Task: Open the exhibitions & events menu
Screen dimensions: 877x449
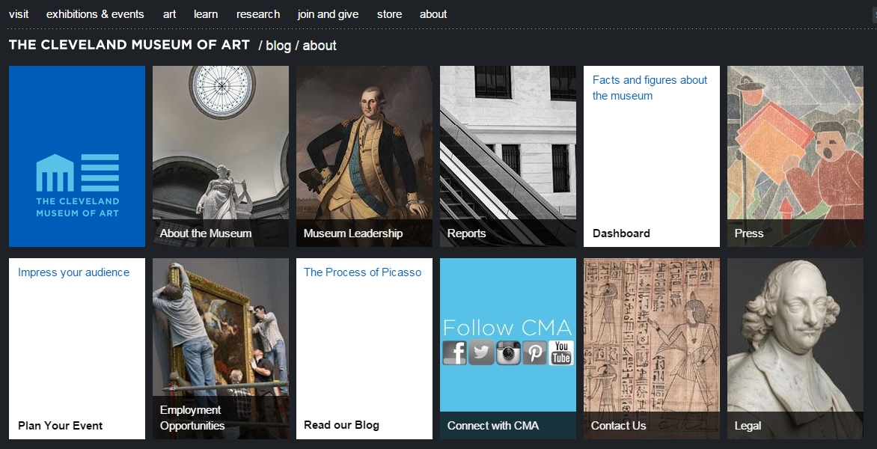Action: tap(95, 14)
